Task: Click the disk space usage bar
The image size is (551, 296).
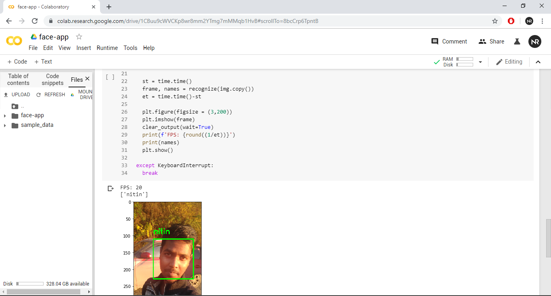Action: (x=30, y=284)
